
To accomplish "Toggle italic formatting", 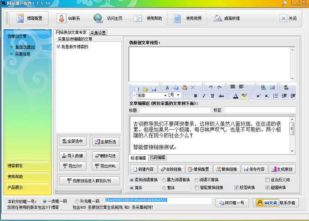I will coord(204,96).
